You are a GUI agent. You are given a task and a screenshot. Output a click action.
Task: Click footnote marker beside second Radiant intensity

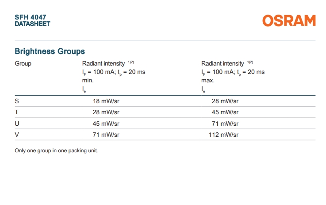250,62
